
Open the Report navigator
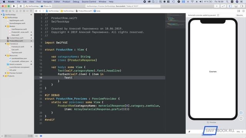31,11
